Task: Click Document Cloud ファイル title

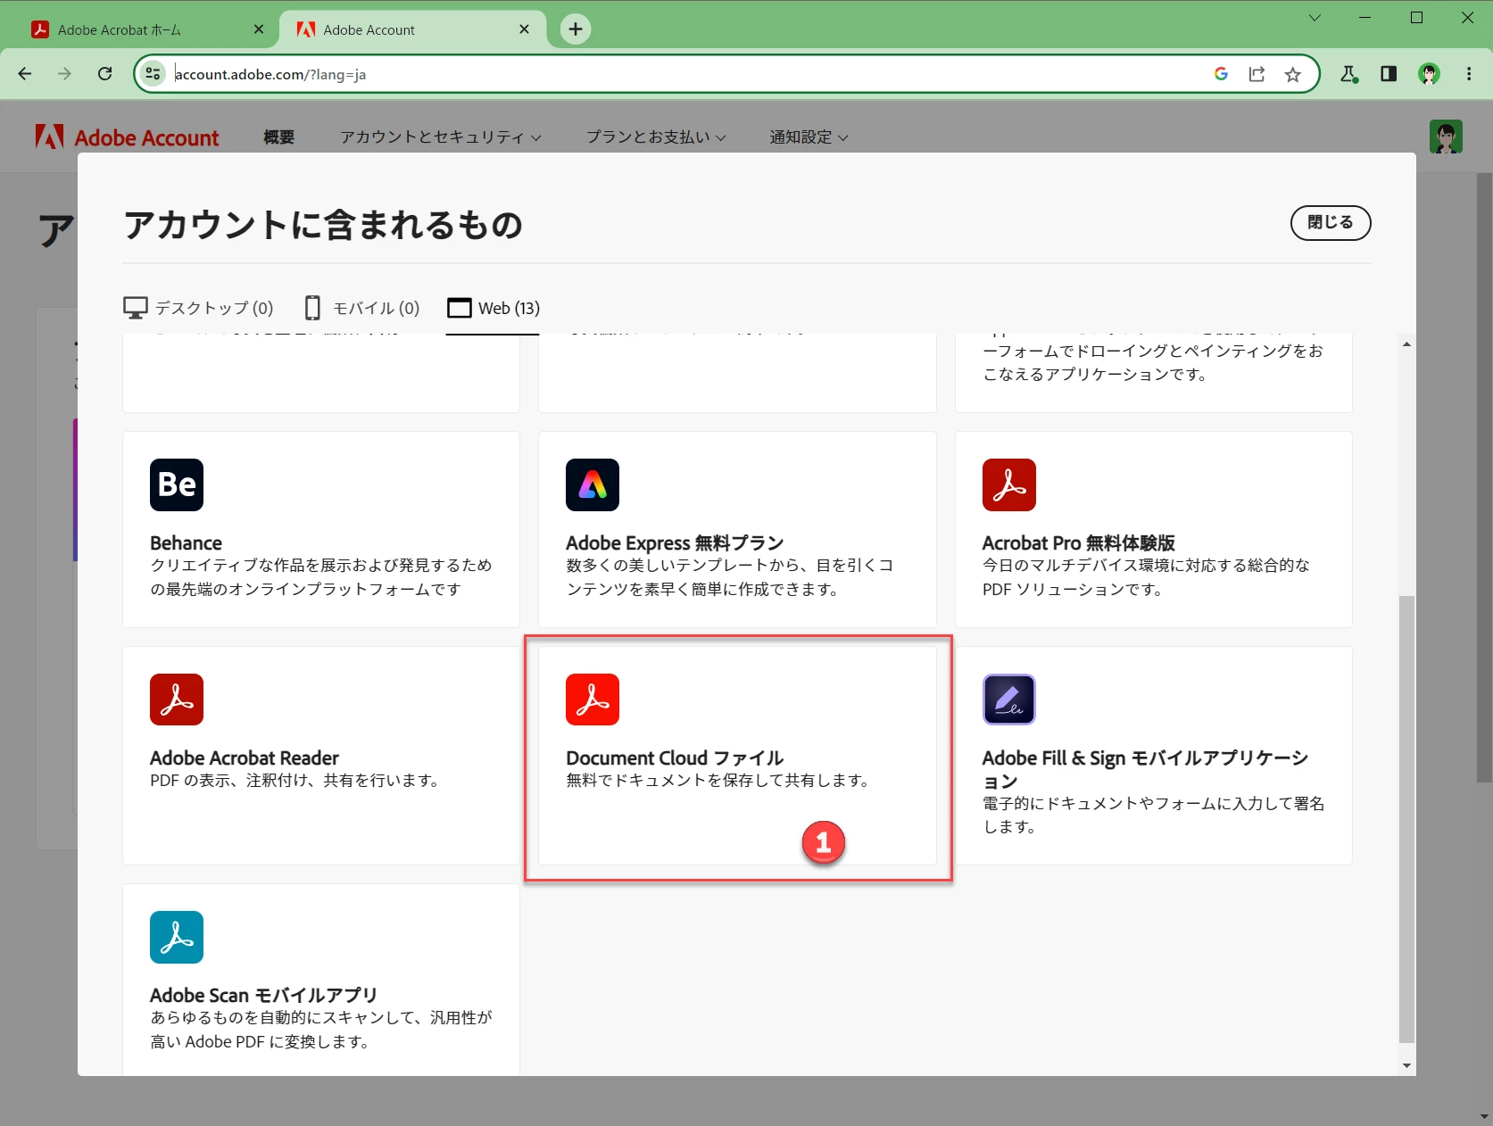Action: point(675,758)
